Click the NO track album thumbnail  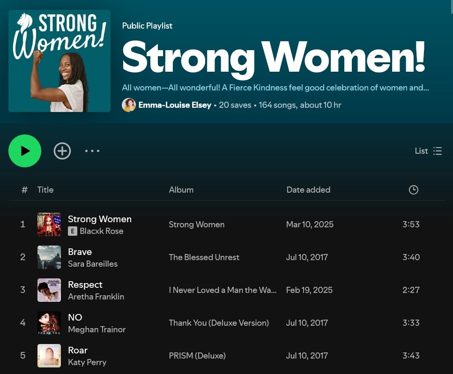[49, 323]
